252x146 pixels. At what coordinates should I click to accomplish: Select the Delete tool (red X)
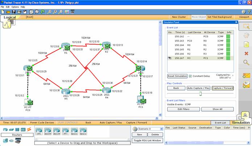[246, 53]
